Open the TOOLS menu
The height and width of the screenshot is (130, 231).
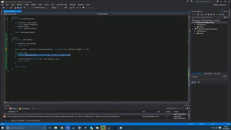pos(47,5)
